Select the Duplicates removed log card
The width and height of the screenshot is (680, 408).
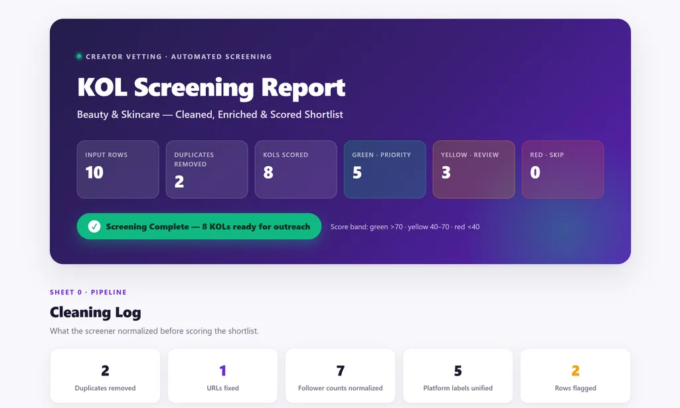coord(105,376)
